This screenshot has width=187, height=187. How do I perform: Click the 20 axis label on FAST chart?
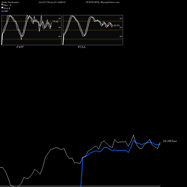(59, 36)
